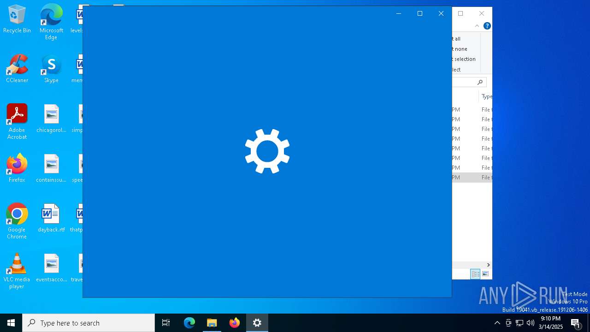Select the CCleaner desktop shortcut
The height and width of the screenshot is (332, 590).
pos(17,69)
